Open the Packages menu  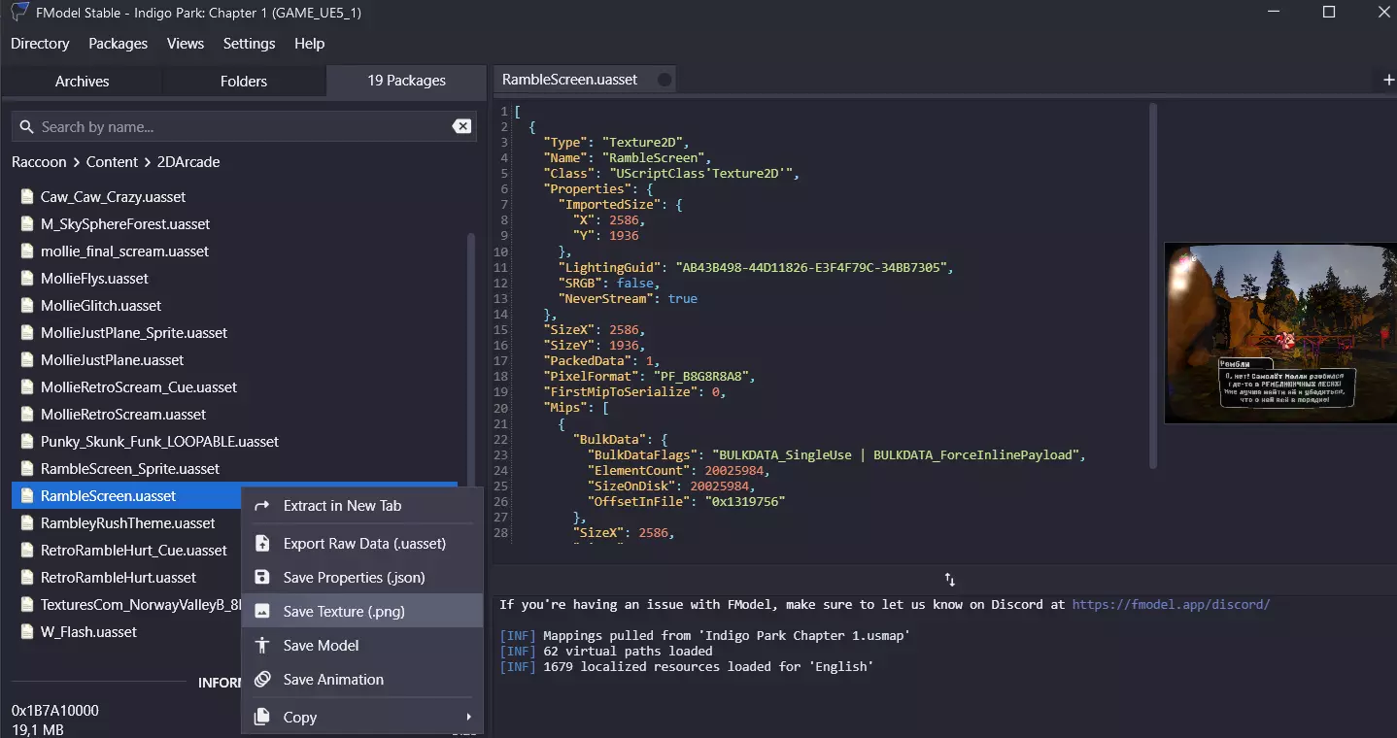click(118, 44)
